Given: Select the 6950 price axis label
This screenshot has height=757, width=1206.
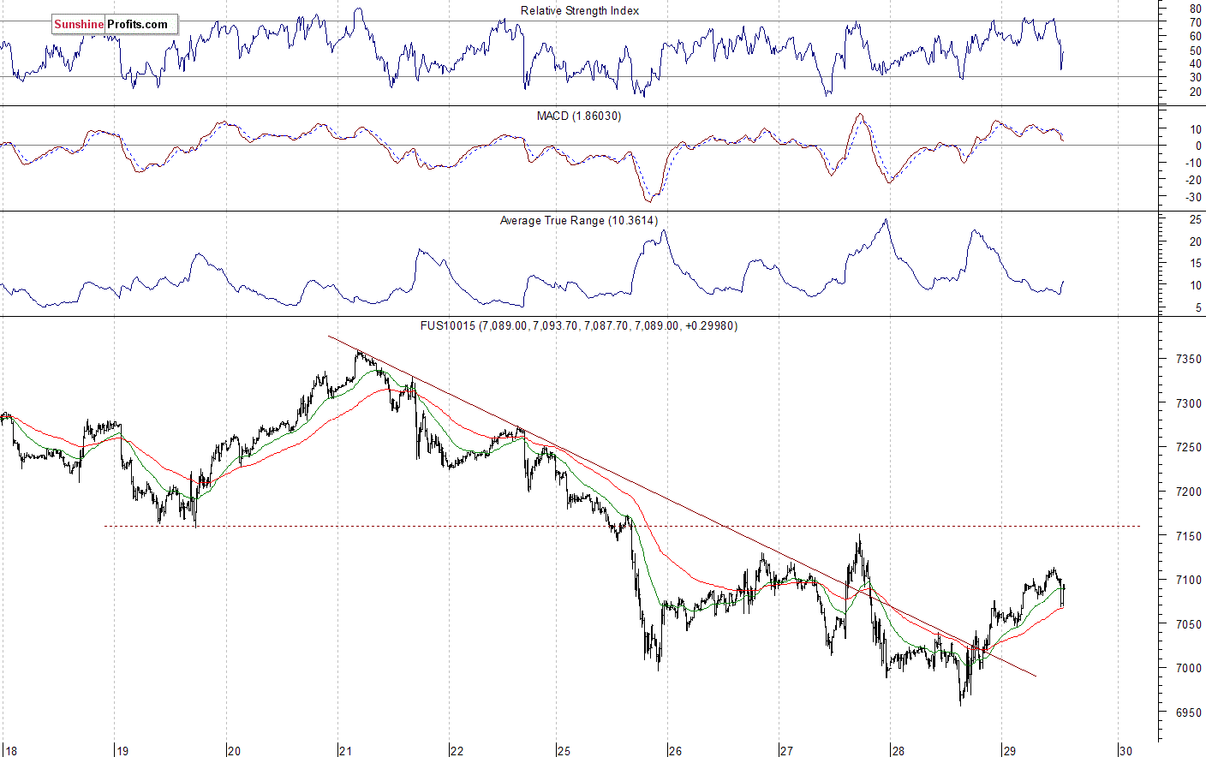Looking at the screenshot, I should pos(1188,712).
